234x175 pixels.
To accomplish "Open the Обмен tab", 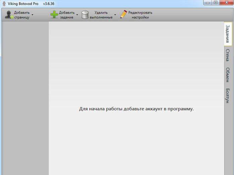I will (x=227, y=75).
